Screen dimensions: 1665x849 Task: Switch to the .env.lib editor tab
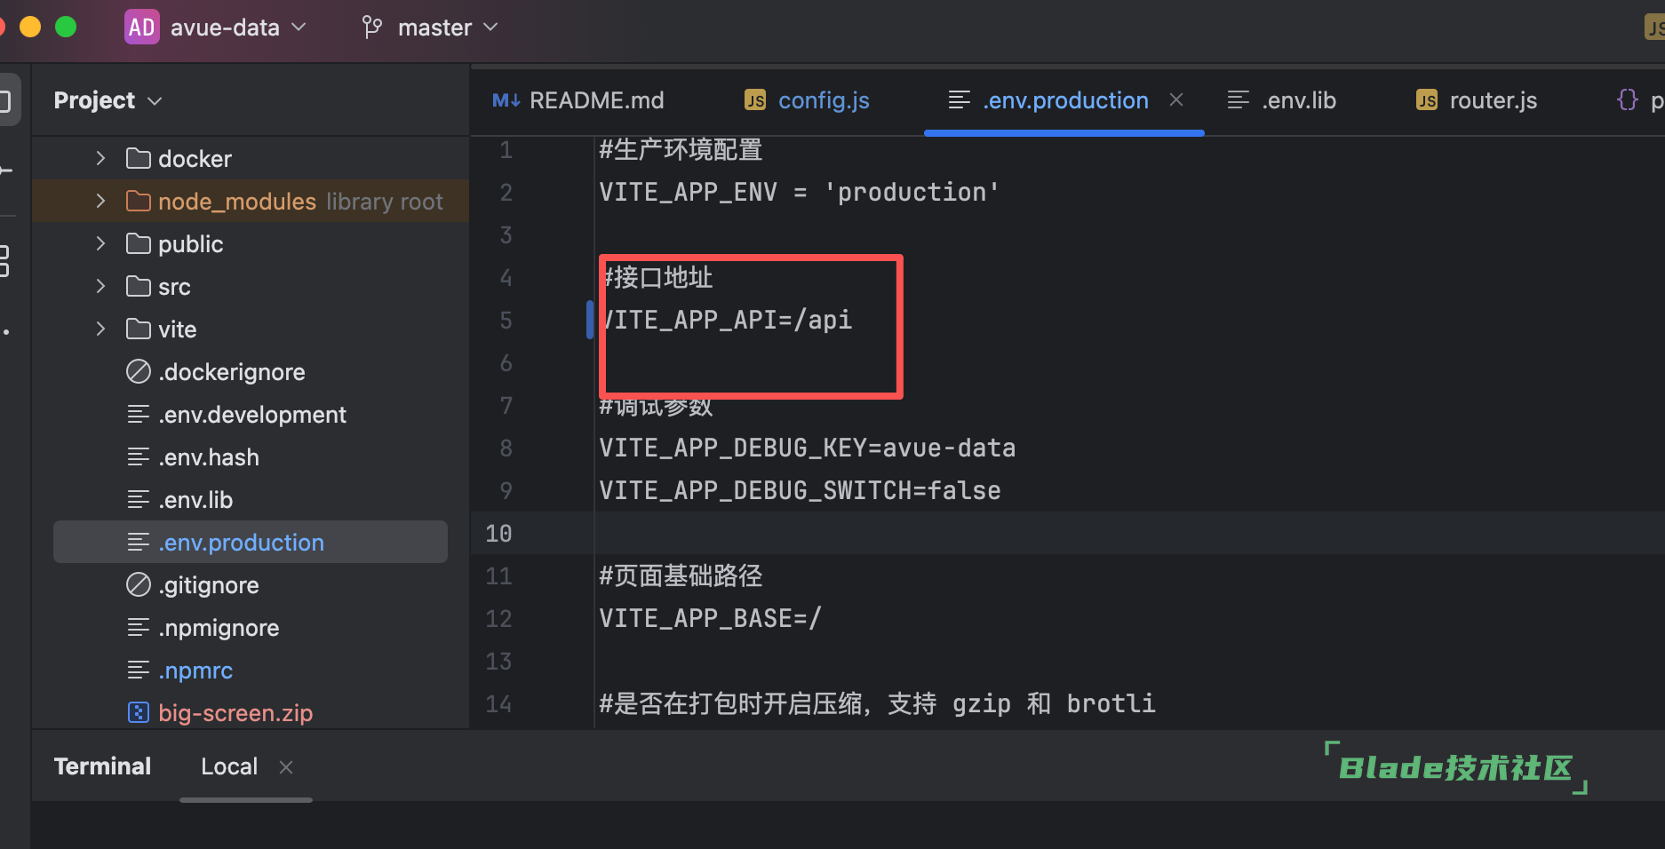click(1298, 100)
